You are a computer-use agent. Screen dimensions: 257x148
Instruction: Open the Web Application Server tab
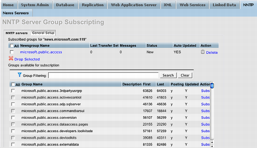pos(134,5)
